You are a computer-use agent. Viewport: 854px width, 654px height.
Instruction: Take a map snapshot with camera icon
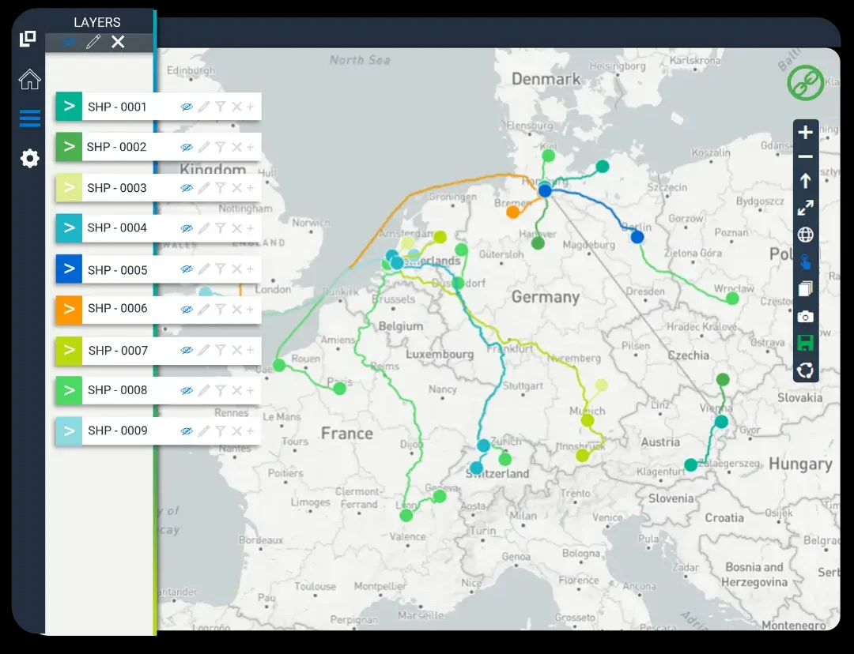pos(805,317)
